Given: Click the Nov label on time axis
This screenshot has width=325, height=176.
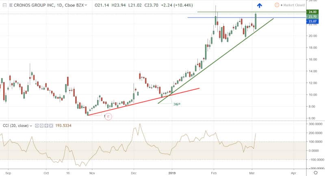Looking at the screenshot, I should (x=92, y=173).
